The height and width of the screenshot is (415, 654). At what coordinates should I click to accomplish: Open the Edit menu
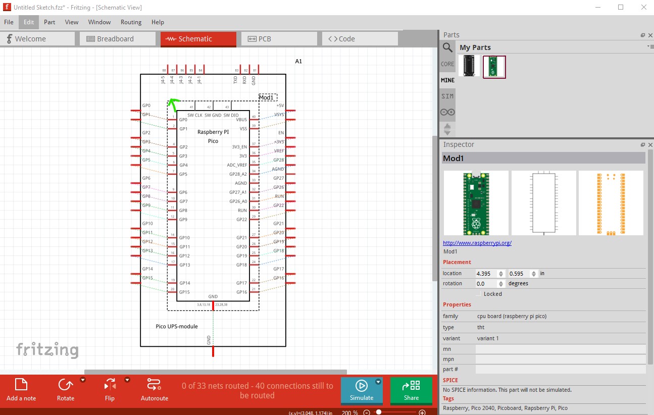29,22
